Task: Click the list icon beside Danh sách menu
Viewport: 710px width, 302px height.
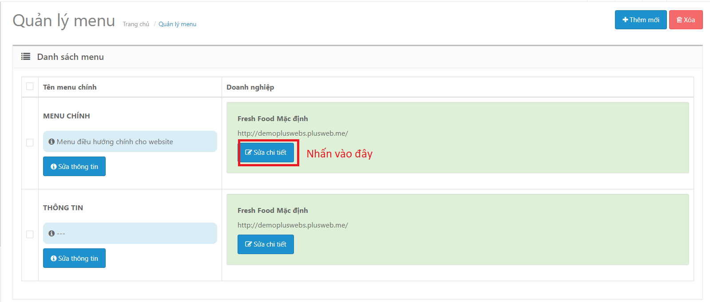Action: (x=26, y=57)
